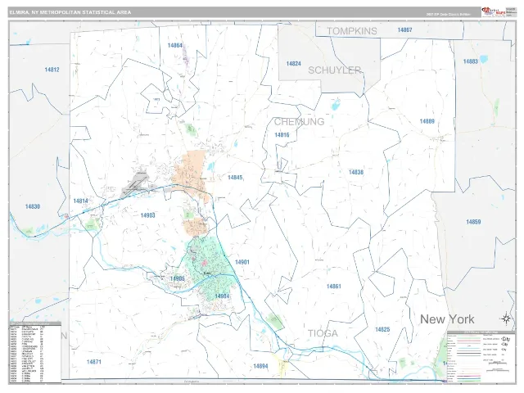Click ZIP code label 14824
The height and width of the screenshot is (393, 524).
[293, 64]
